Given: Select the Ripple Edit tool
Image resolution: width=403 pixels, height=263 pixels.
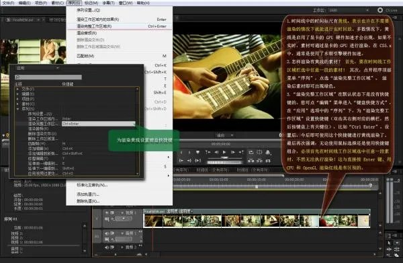Looking at the screenshot, I should [x=389, y=249].
